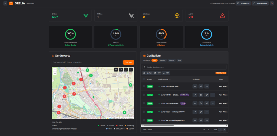The image size is (277, 136).
Task: Check the box for Juno Track — Anhänger 0503
Action: pyautogui.click(x=144, y=120)
